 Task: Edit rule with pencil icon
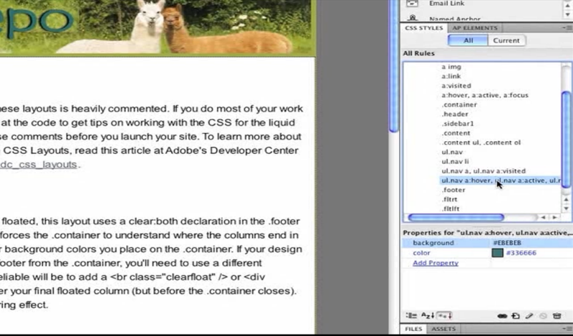click(x=529, y=315)
